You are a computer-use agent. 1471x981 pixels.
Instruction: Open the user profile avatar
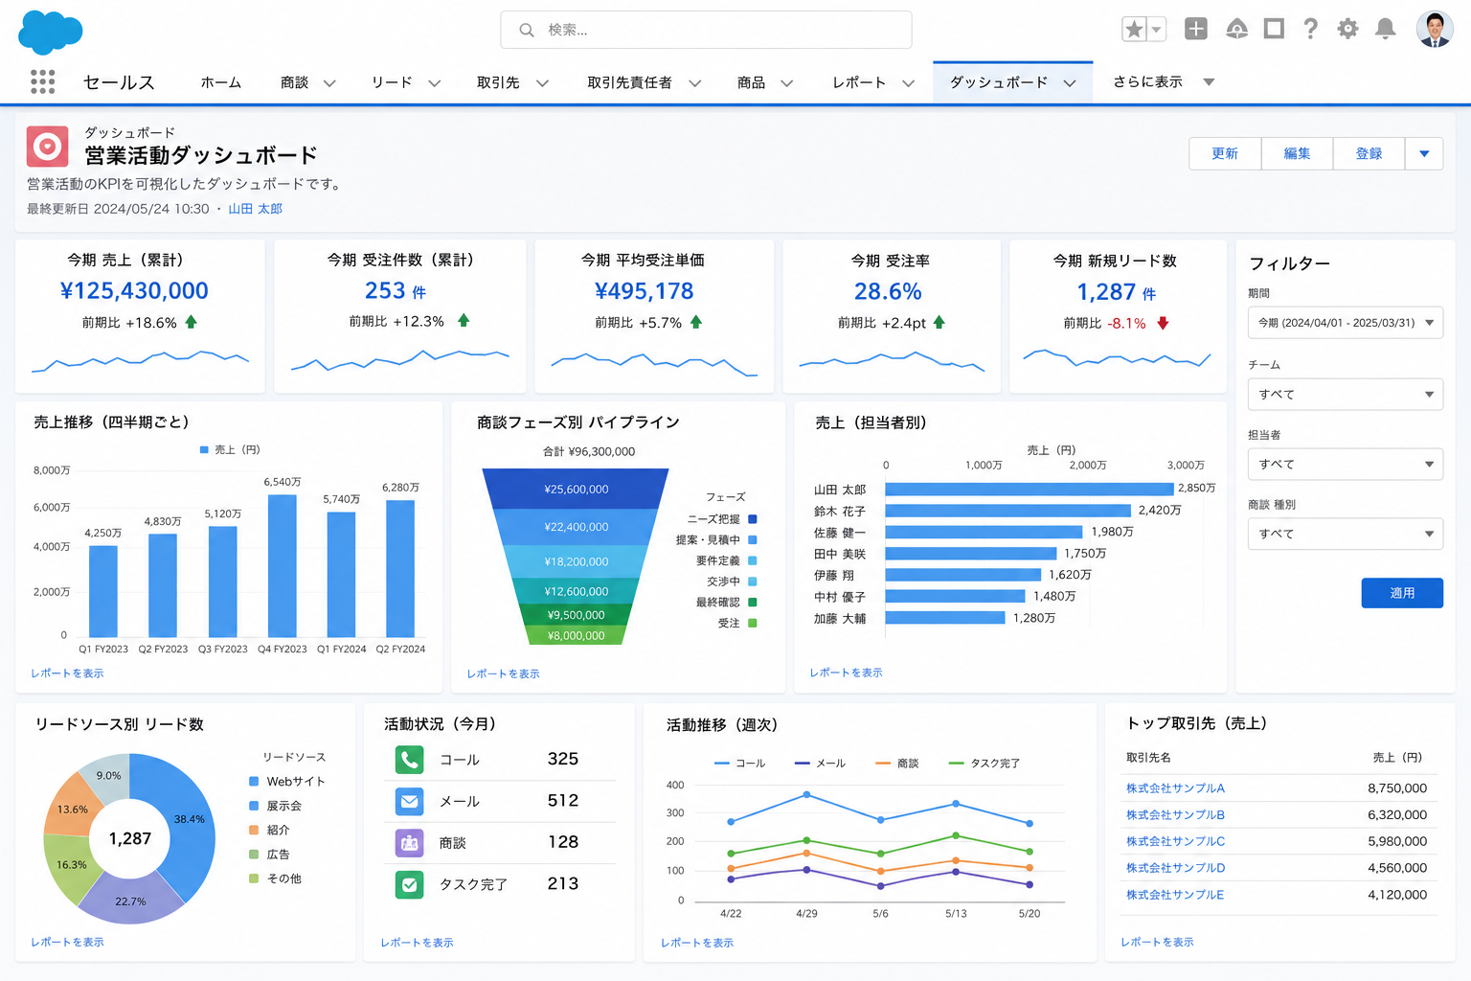pos(1435,29)
